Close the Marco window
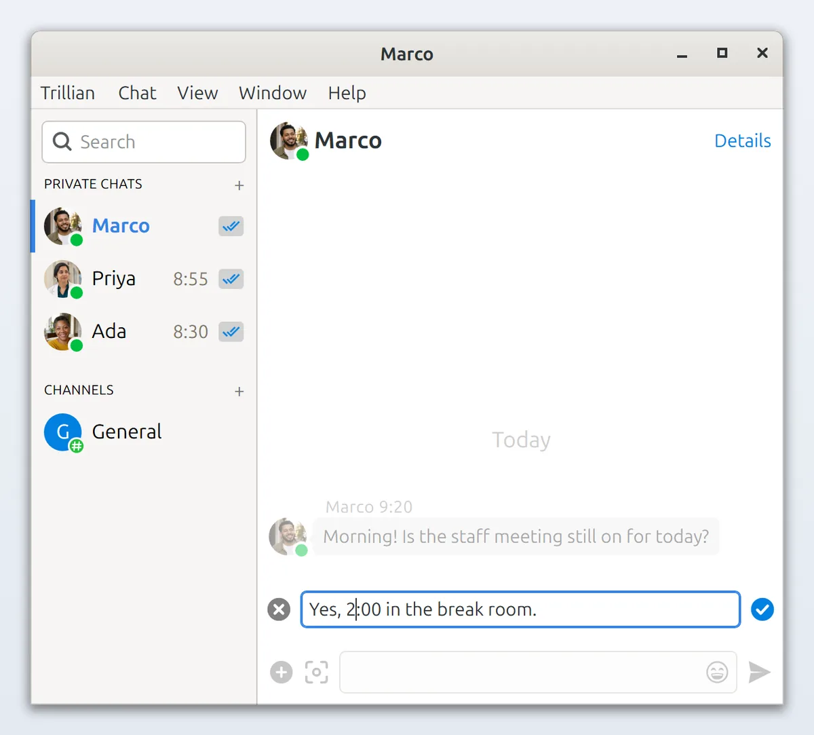This screenshot has width=814, height=735. point(762,53)
